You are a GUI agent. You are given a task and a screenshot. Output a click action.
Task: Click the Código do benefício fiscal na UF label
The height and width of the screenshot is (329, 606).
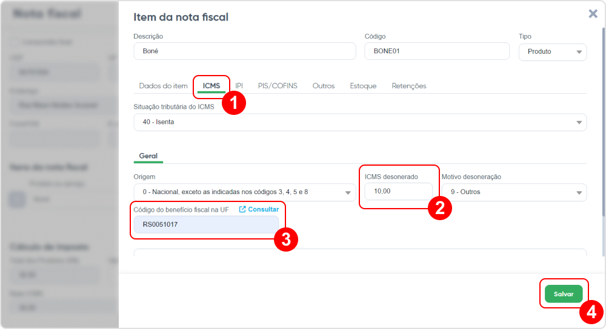coord(181,209)
